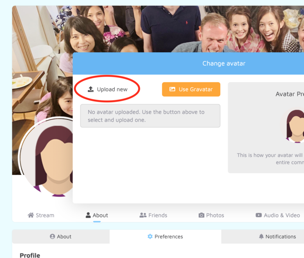Go to the Photos tab
Viewport: 304px width, 258px height.
(x=211, y=215)
